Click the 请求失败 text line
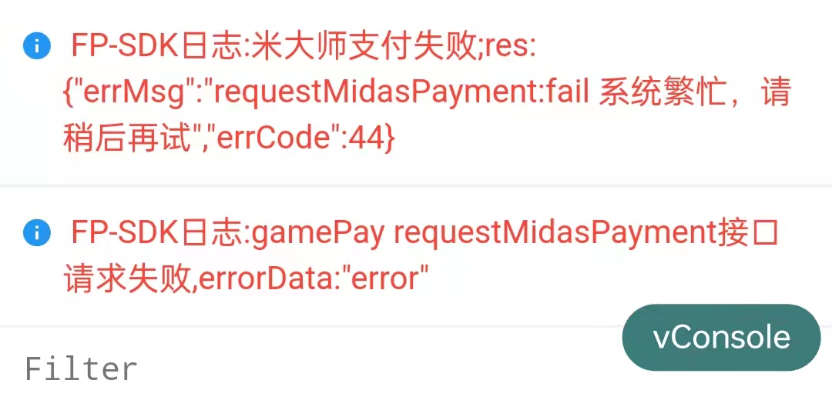The image size is (832, 420). 127,278
